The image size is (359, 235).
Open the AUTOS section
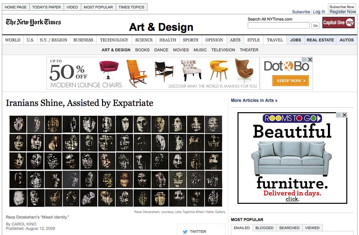pos(347,40)
